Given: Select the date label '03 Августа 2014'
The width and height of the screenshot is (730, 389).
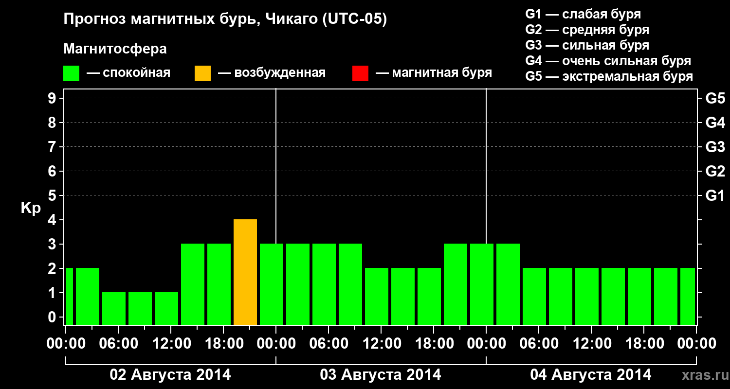Looking at the screenshot, I should 381,375.
